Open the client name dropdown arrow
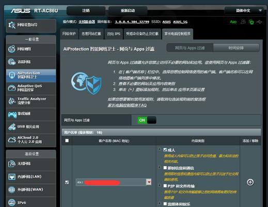This screenshot has width=268, height=207. 149,182
